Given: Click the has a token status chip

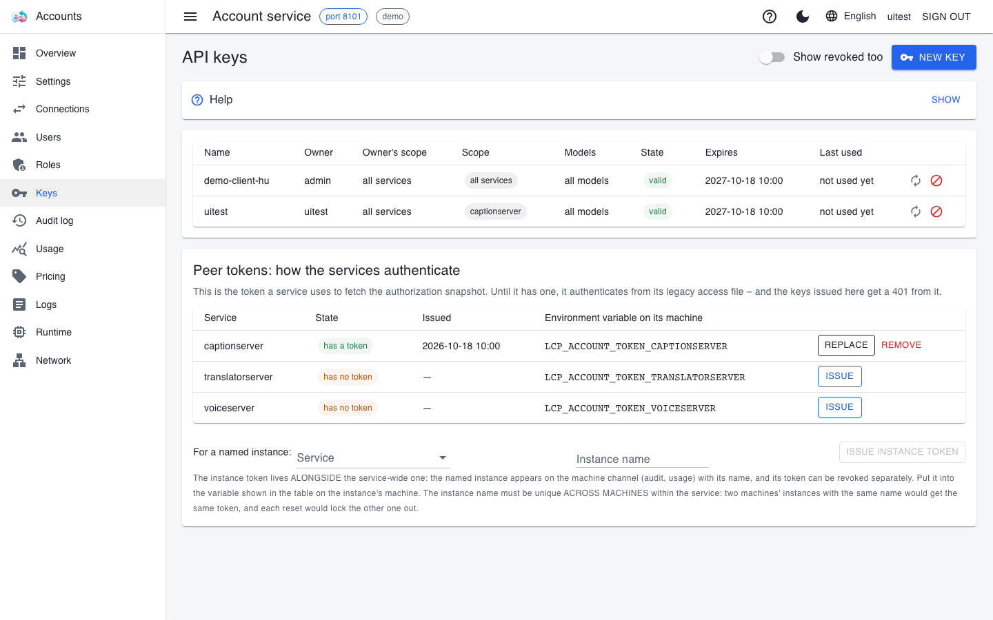Looking at the screenshot, I should [x=345, y=346].
